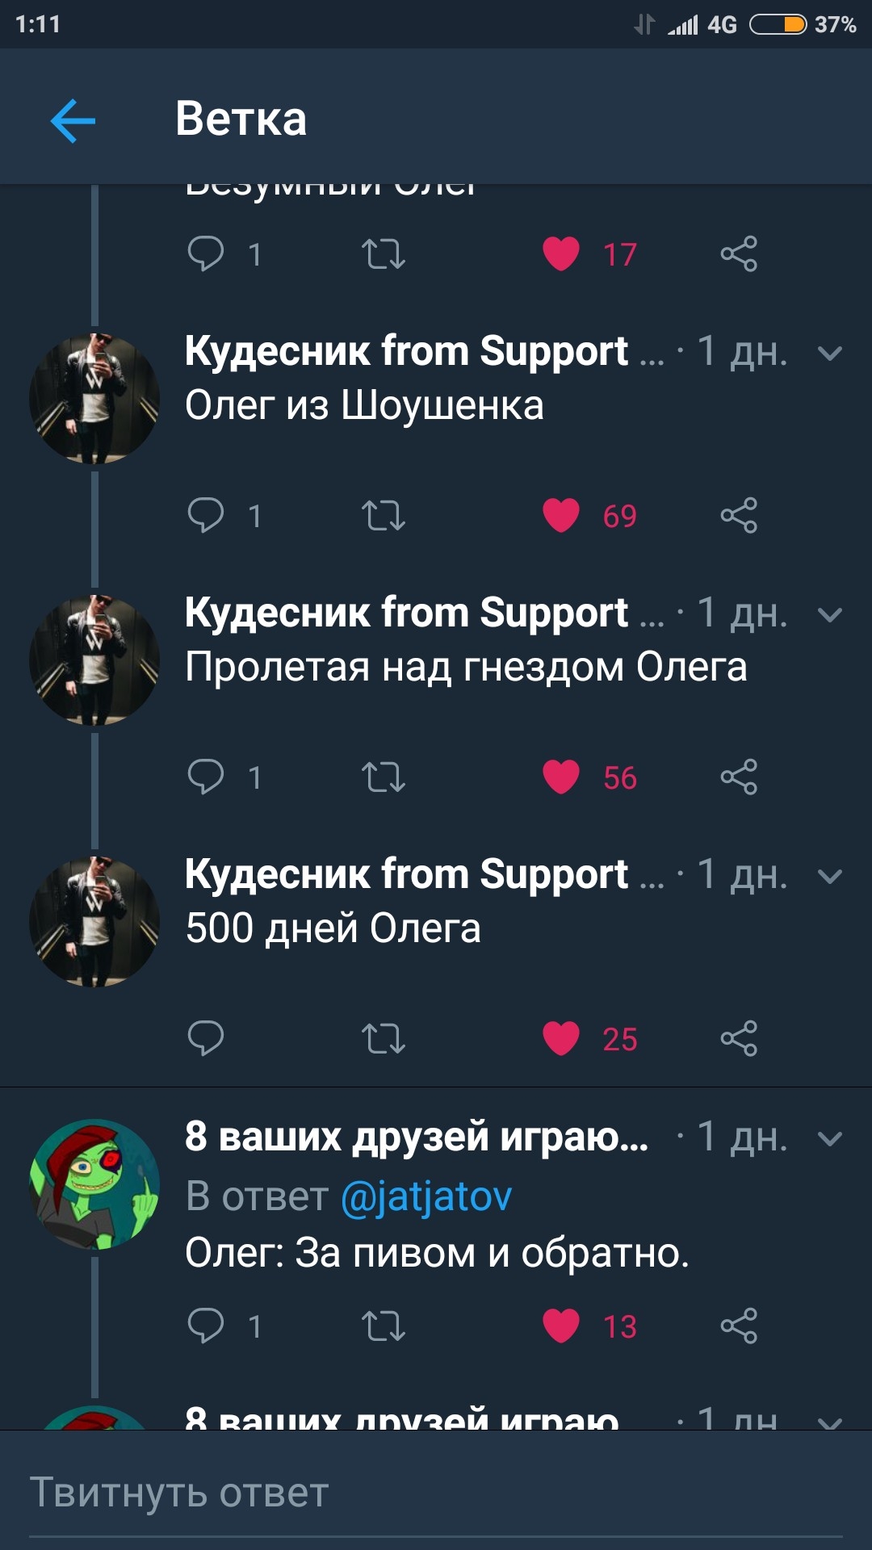The width and height of the screenshot is (872, 1550).
Task: Open Кудесник avatar beside "Пролетая над гнездом Олега"
Action: [94, 660]
